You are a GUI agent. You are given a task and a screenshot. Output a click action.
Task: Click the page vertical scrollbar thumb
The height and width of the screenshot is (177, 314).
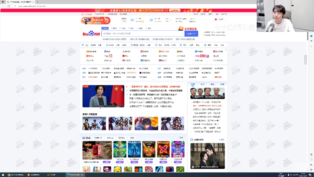pyautogui.click(x=308, y=36)
